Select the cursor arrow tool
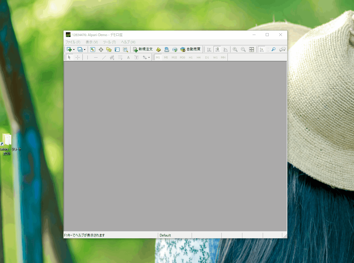354x263 pixels. (69, 57)
